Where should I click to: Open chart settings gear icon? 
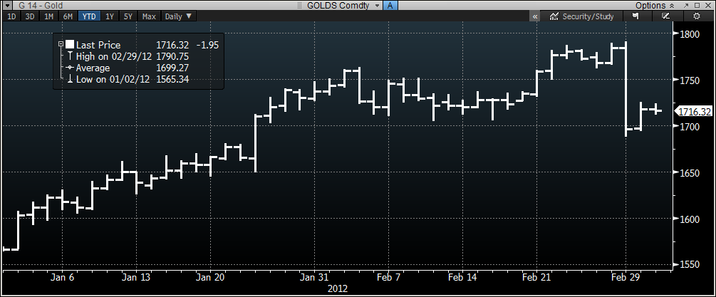pyautogui.click(x=696, y=16)
